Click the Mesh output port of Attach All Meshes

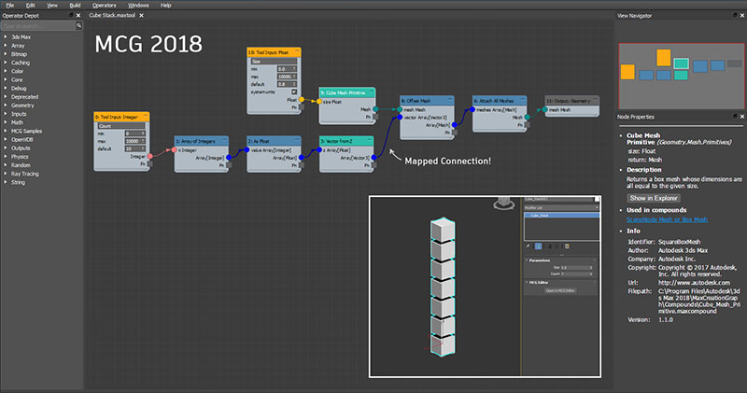click(x=526, y=117)
